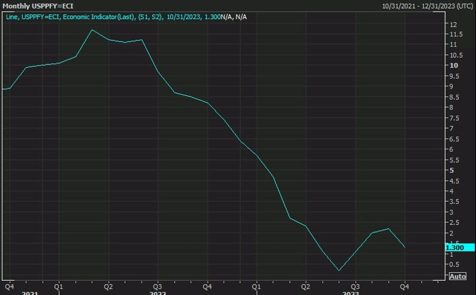Click the N/A, N/A legend value
Image resolution: width=476 pixels, height=295 pixels.
234,17
